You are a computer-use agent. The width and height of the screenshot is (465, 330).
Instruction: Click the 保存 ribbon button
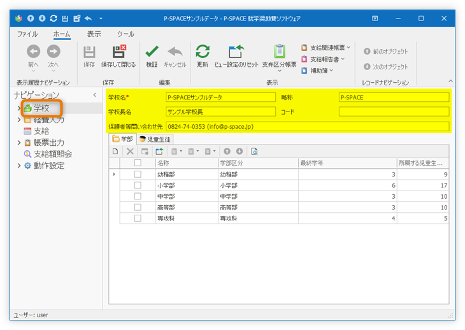89,57
